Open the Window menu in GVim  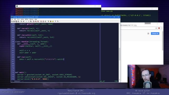click(x=31, y=19)
